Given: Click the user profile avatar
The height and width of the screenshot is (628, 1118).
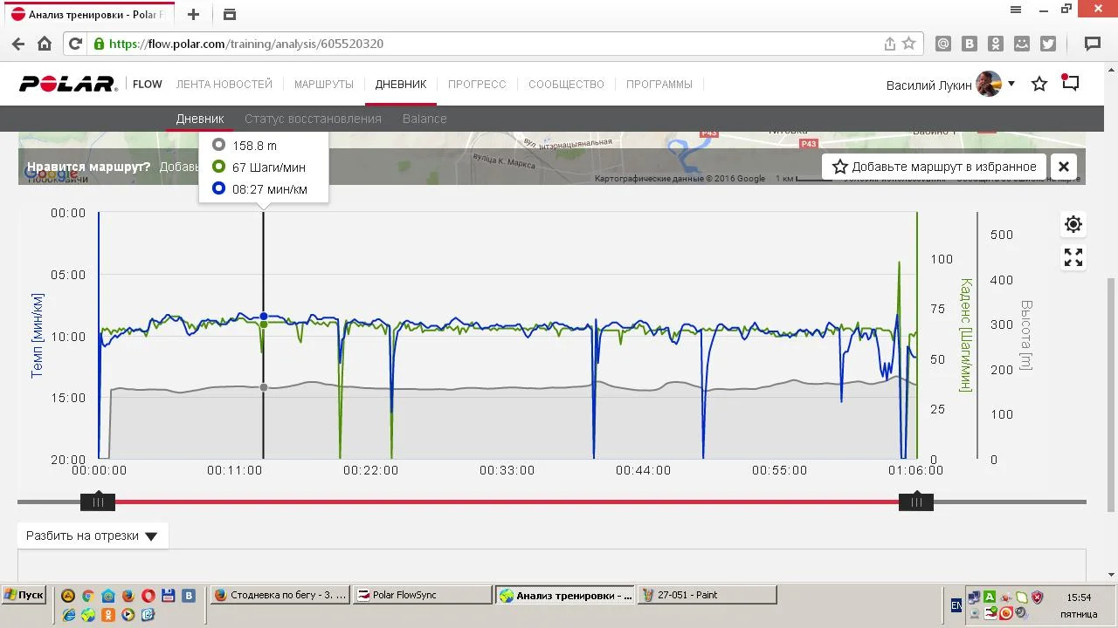Looking at the screenshot, I should (x=989, y=84).
